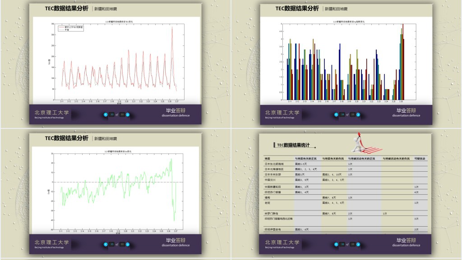Image resolution: width=462 pixels, height=260 pixels.
Task: Click current page number box on table slide
Action: [342, 244]
